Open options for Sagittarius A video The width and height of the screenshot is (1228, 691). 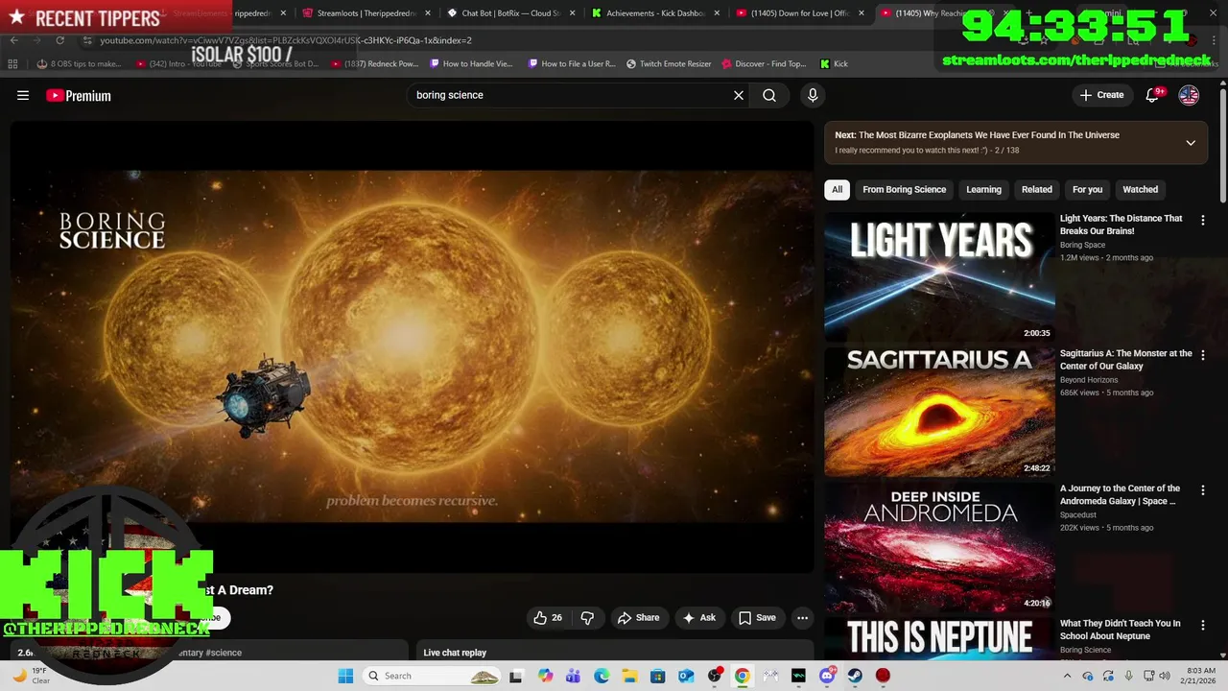pyautogui.click(x=1202, y=355)
